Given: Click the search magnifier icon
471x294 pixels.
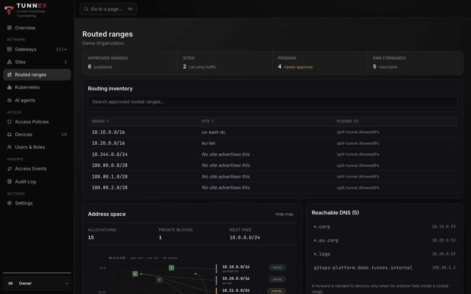Looking at the screenshot, I should pyautogui.click(x=86, y=9).
